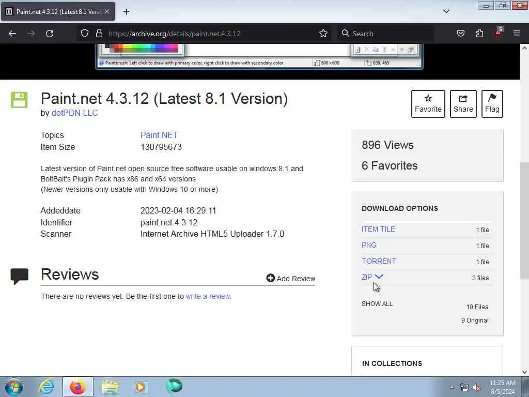Click the IN COLLECTIONS heading
Screen dimensions: 529x397
[392, 363]
